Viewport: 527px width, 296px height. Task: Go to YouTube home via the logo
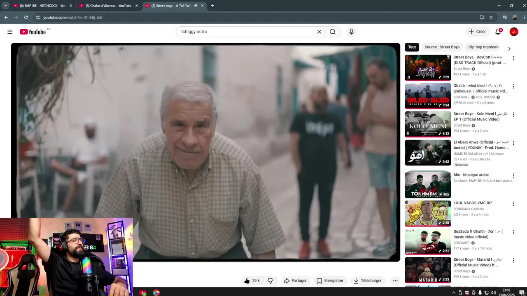(x=33, y=32)
